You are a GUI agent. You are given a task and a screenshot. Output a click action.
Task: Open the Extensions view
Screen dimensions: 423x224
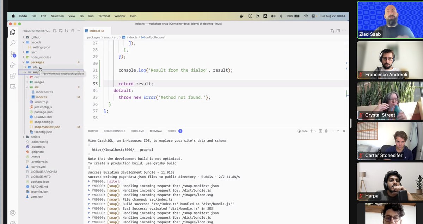pos(13,76)
